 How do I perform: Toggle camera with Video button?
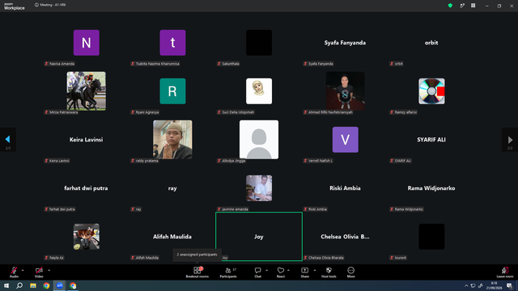[x=39, y=272]
